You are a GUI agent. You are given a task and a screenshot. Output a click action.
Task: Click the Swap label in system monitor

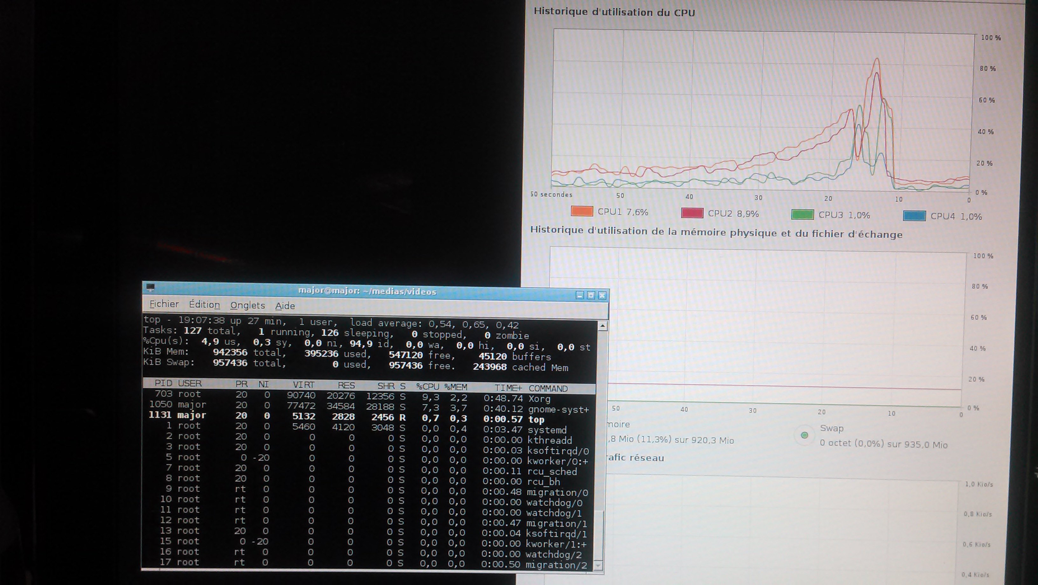coord(831,428)
